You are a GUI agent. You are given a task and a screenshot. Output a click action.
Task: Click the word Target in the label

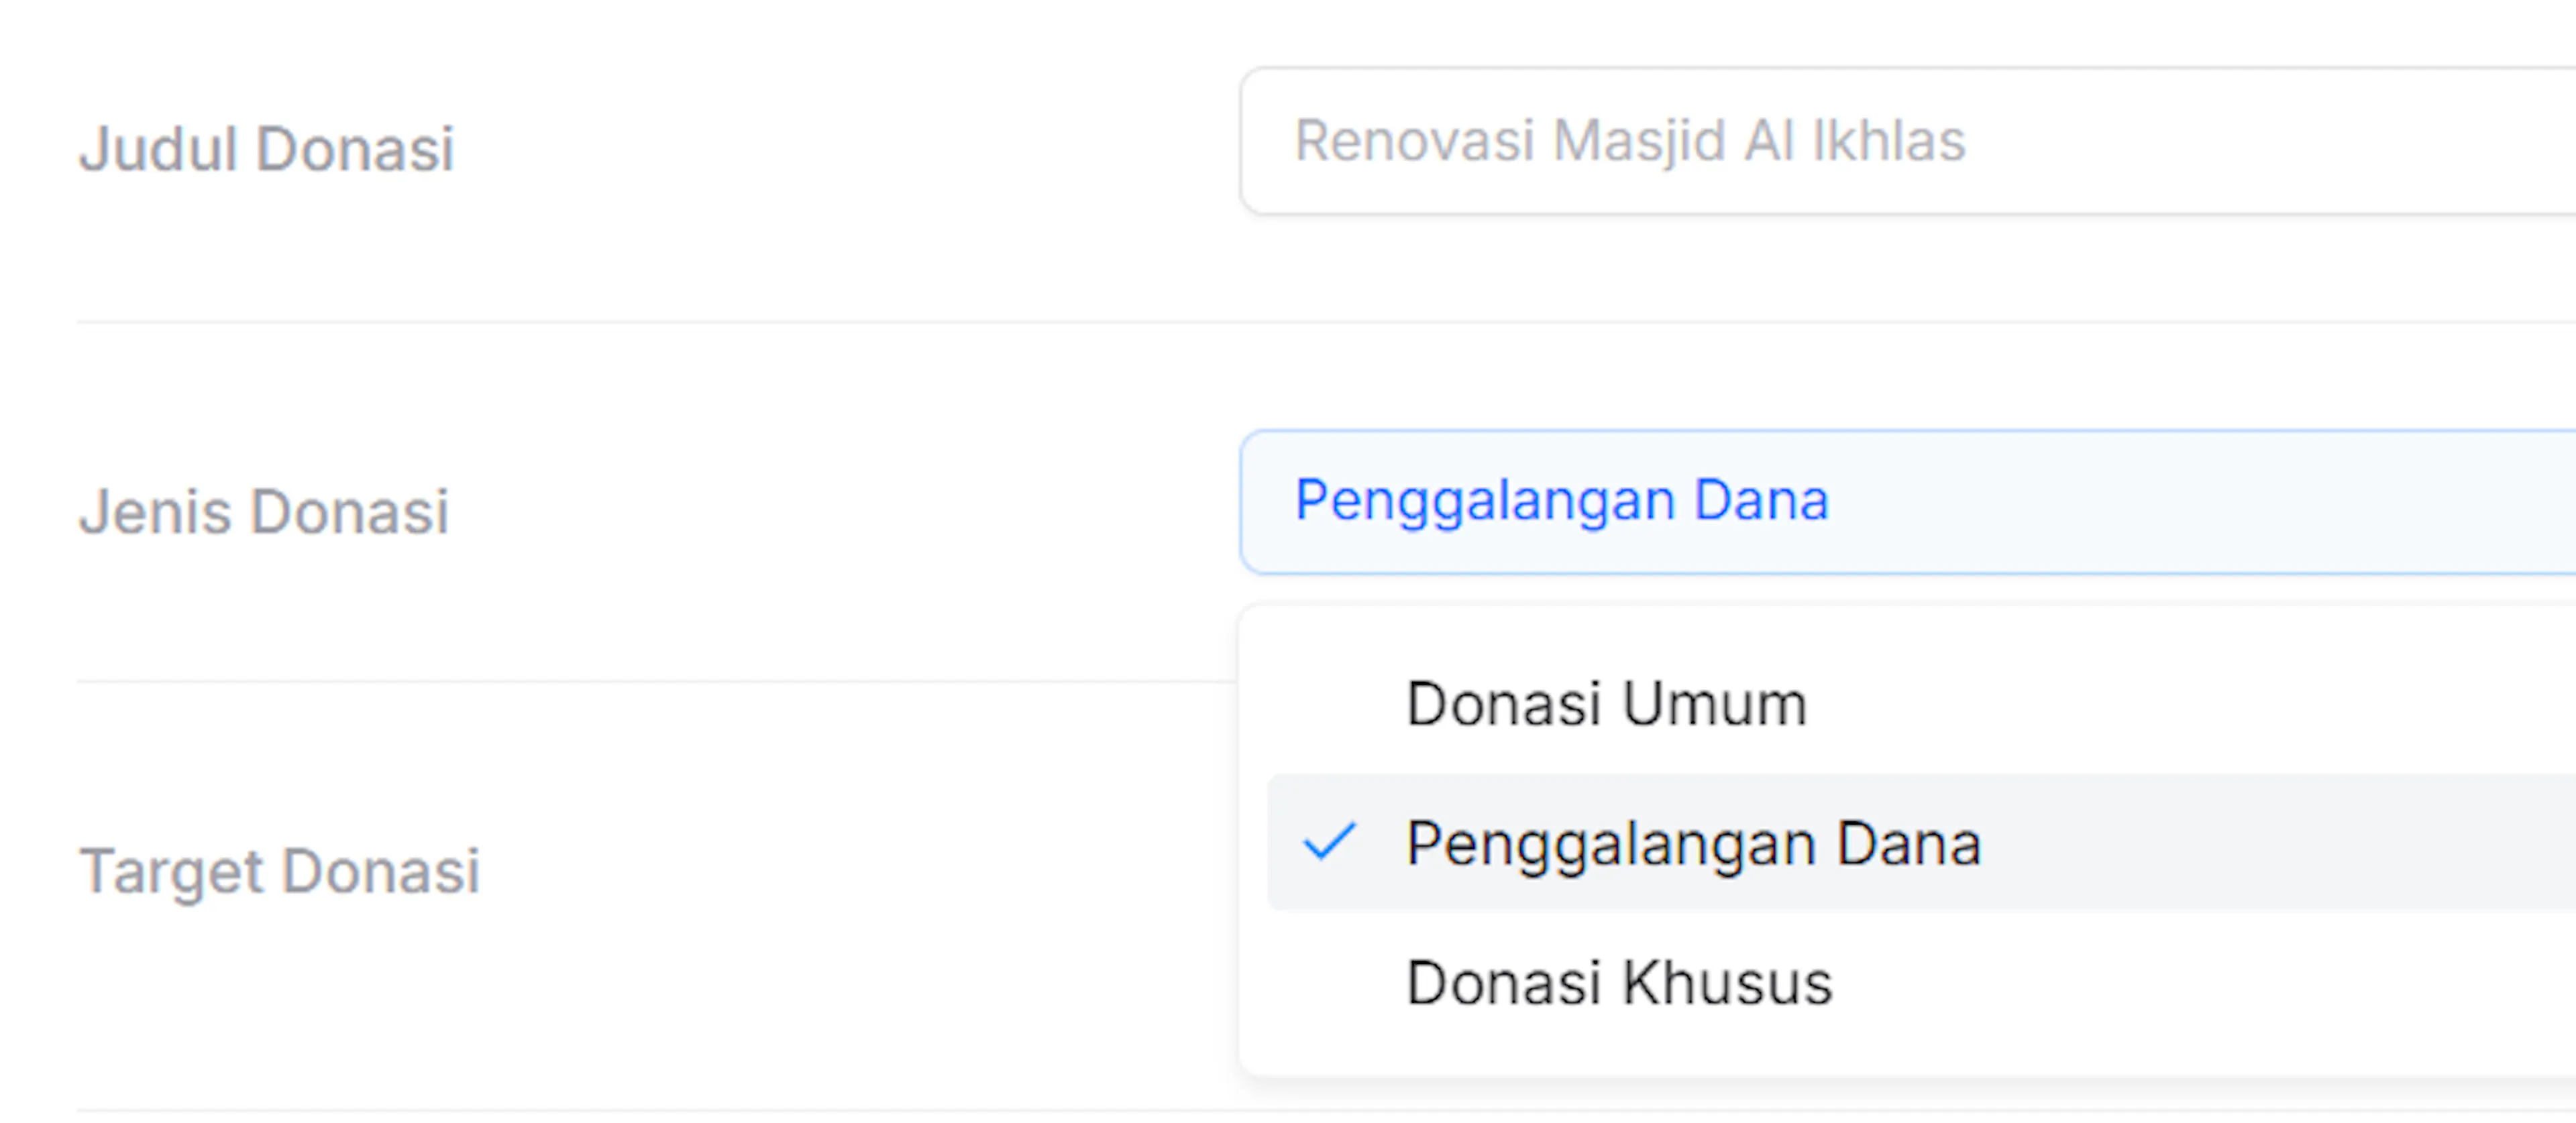171,872
